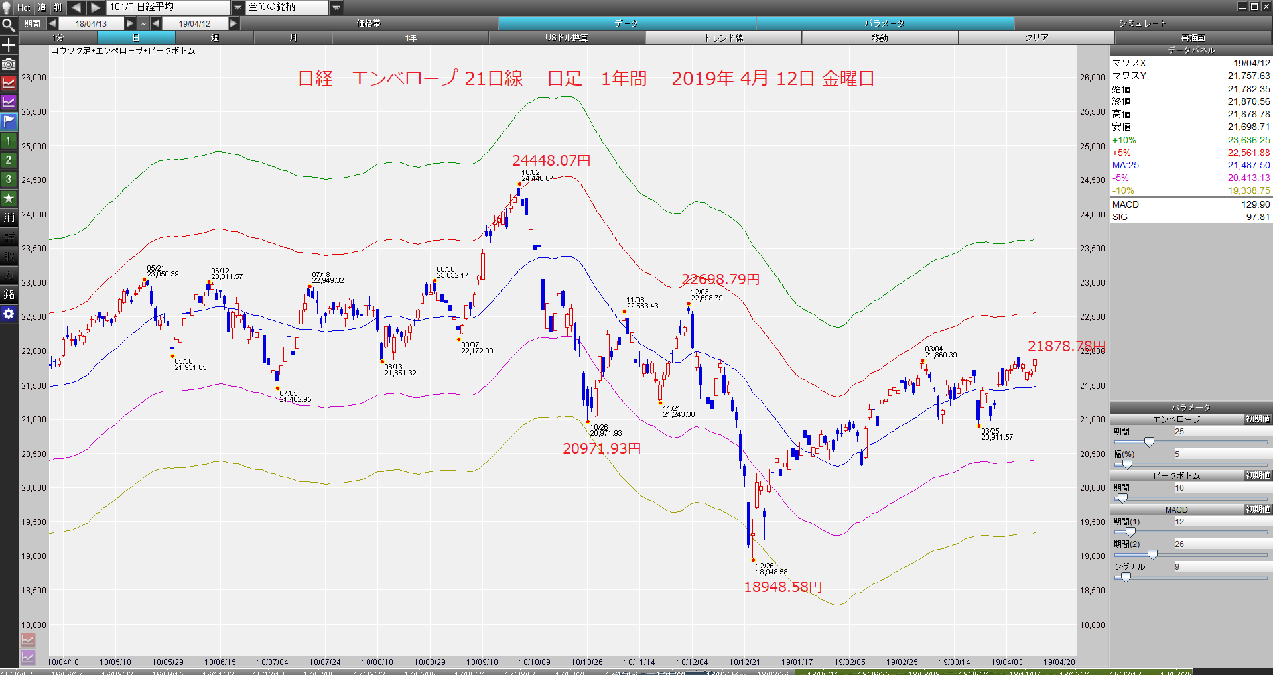
Task: Switch to 1分 timeframe
Action: [58, 38]
